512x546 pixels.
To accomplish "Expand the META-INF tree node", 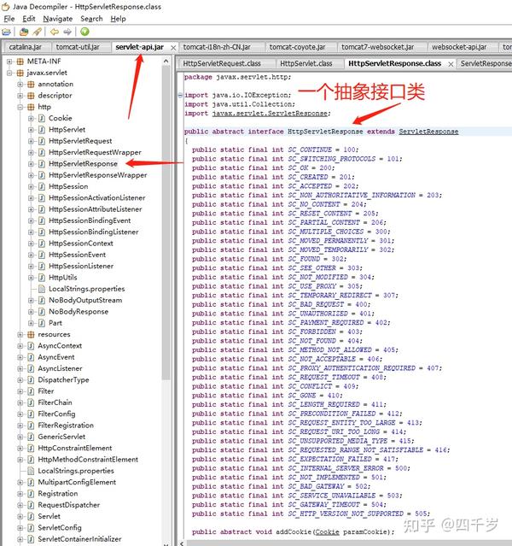I will click(x=9, y=62).
